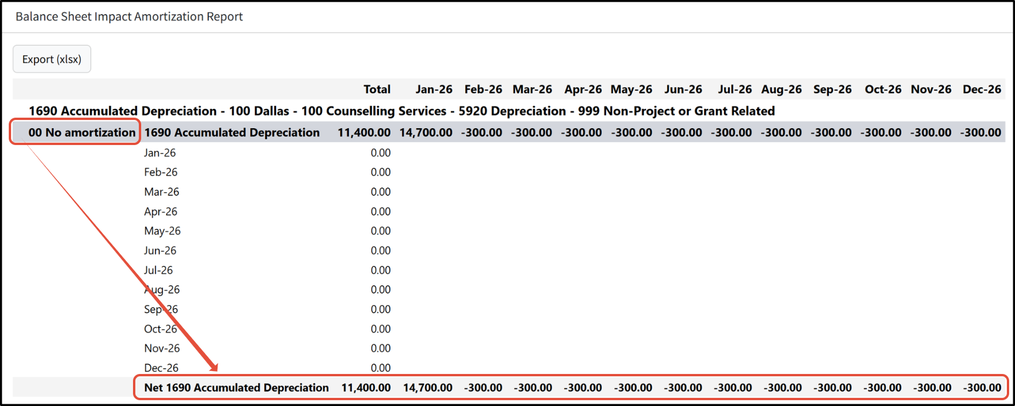The image size is (1015, 406).
Task: Select the 1690 Accumulated Depreciation - 100 Dallas group heading
Action: 402,111
